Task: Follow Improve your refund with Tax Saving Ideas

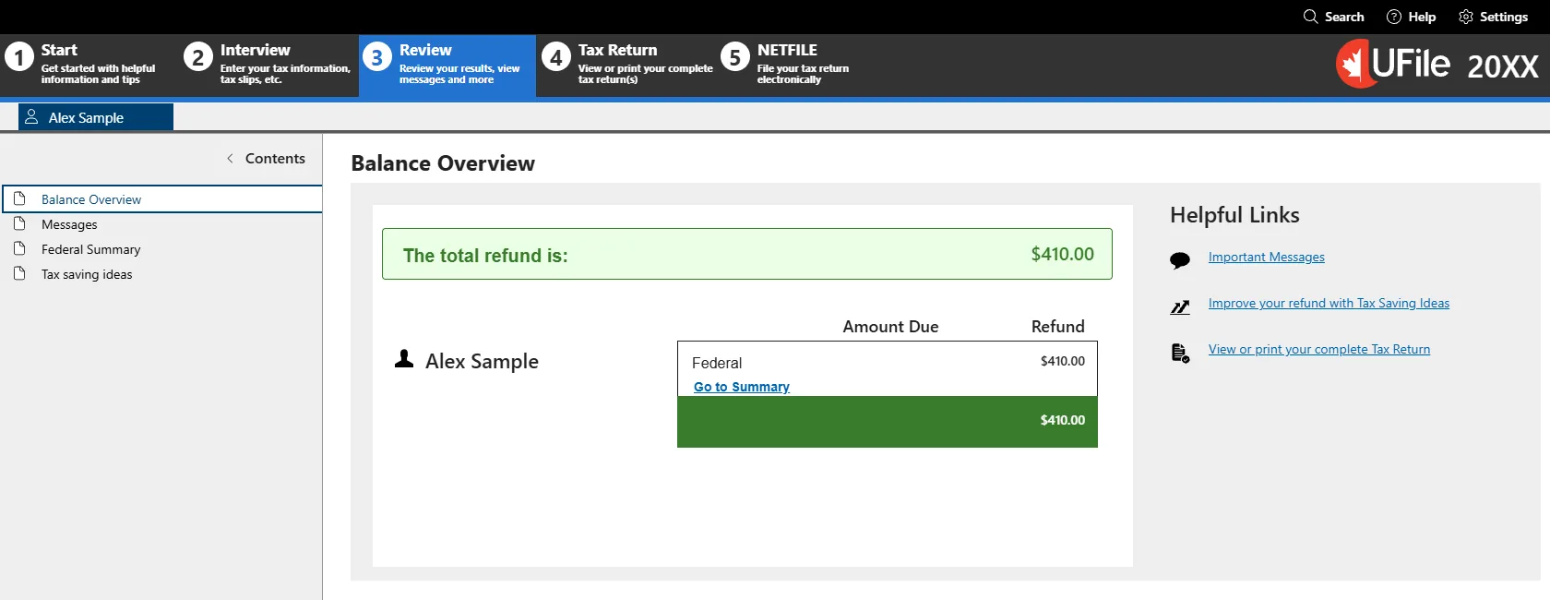Action: point(1329,303)
